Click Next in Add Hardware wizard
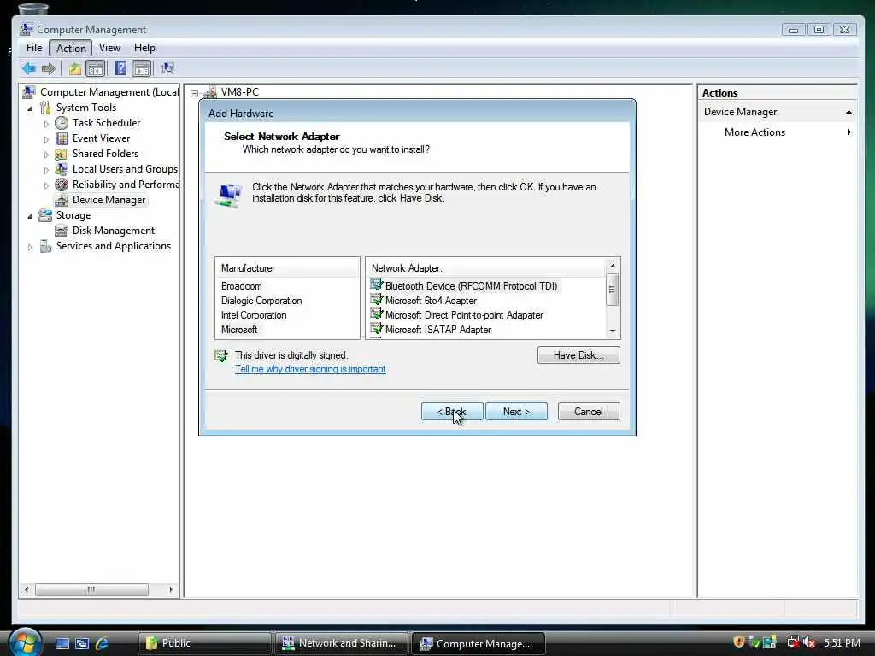This screenshot has height=656, width=875. [516, 412]
